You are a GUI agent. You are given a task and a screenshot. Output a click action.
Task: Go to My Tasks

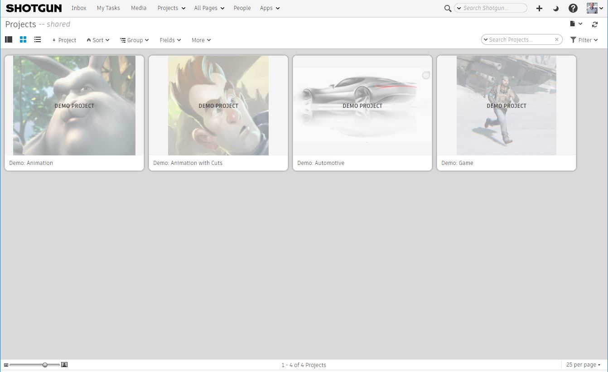click(108, 8)
